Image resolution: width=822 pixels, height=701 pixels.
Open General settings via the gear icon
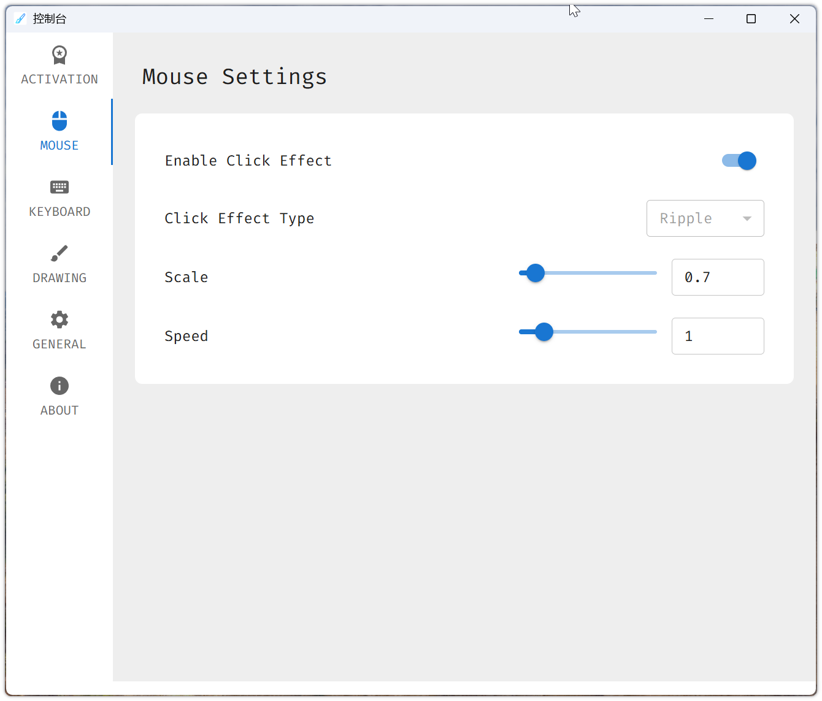pyautogui.click(x=59, y=320)
